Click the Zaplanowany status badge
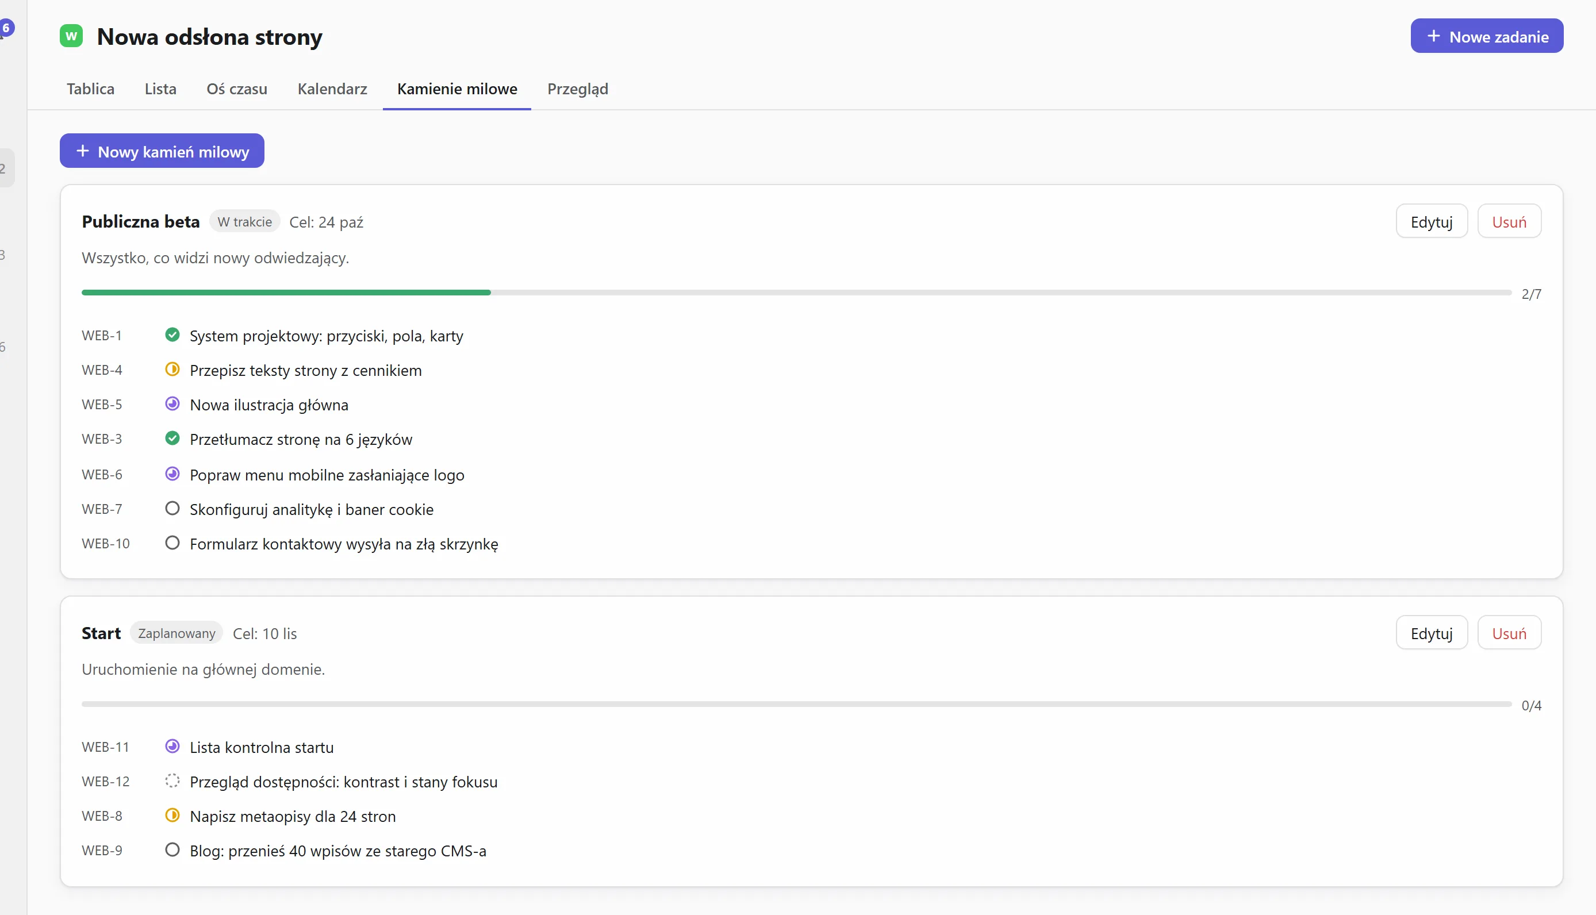 177,633
